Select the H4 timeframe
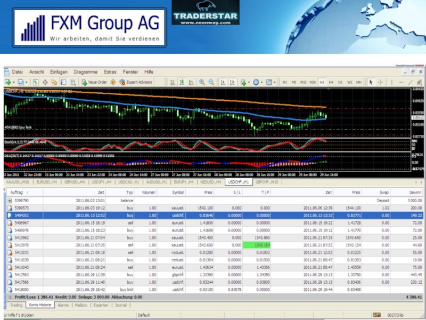 (x=331, y=82)
